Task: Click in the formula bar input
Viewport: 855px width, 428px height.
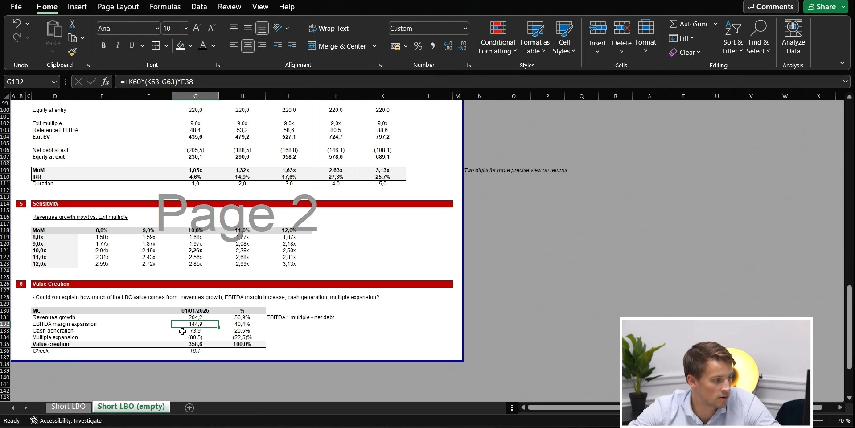Action: (477, 82)
